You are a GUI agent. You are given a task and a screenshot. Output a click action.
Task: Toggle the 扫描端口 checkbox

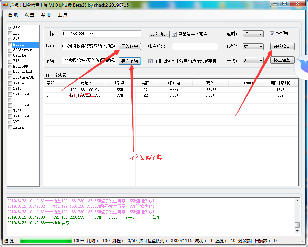(x=272, y=34)
